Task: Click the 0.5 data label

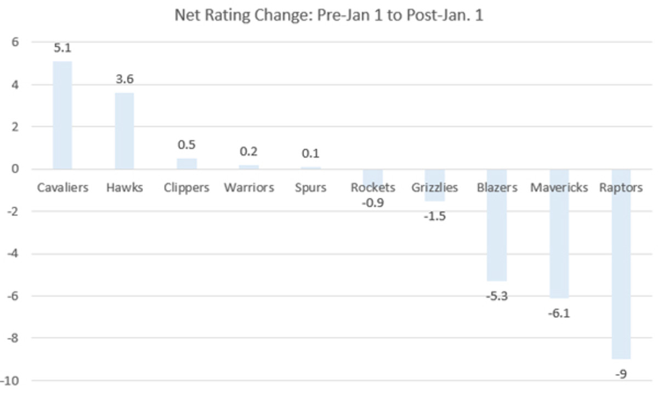Action: click(x=186, y=145)
